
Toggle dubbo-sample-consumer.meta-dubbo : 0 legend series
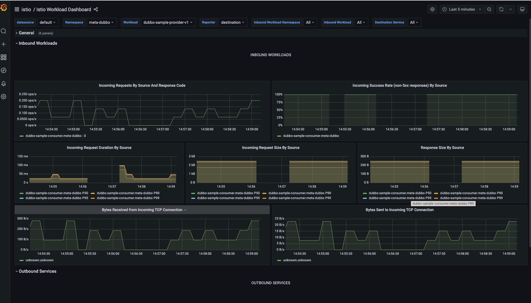click(x=56, y=136)
